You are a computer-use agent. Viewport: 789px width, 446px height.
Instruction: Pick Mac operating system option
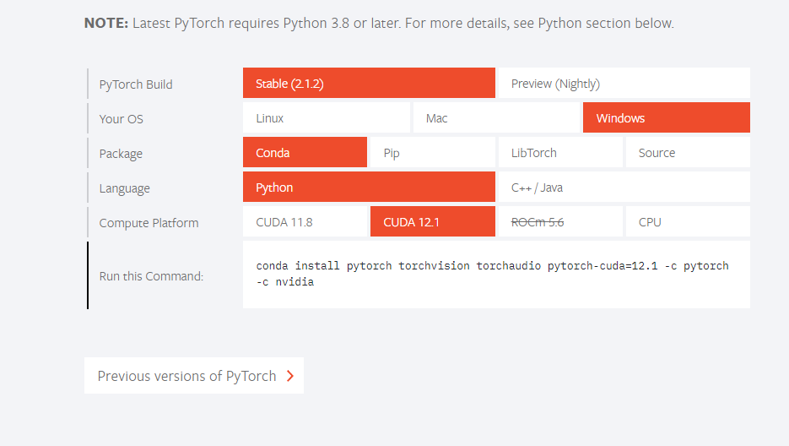tap(496, 118)
